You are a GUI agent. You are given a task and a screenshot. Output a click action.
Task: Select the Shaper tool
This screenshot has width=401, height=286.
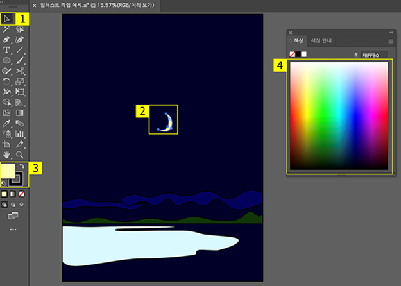click(6, 71)
